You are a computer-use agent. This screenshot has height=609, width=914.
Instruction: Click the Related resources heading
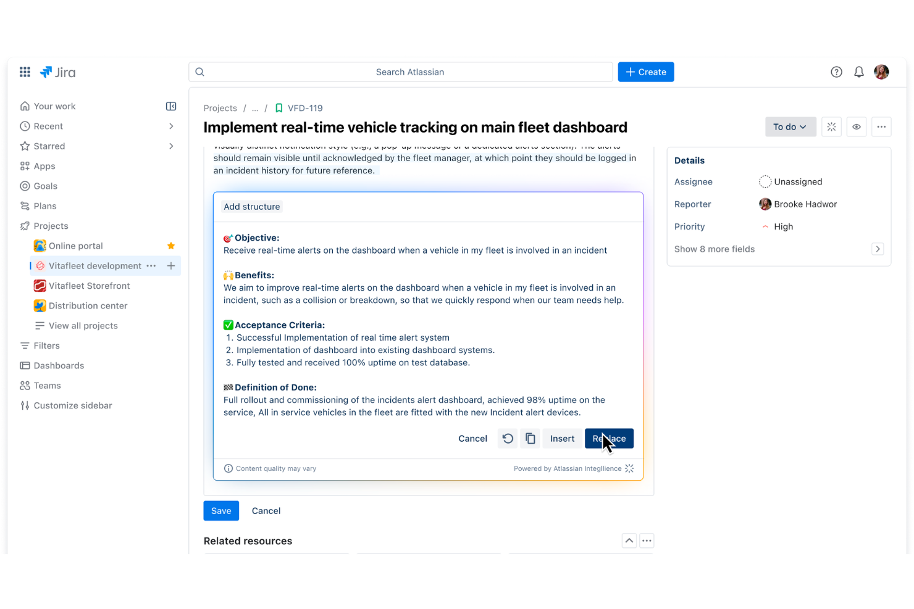[x=248, y=541]
